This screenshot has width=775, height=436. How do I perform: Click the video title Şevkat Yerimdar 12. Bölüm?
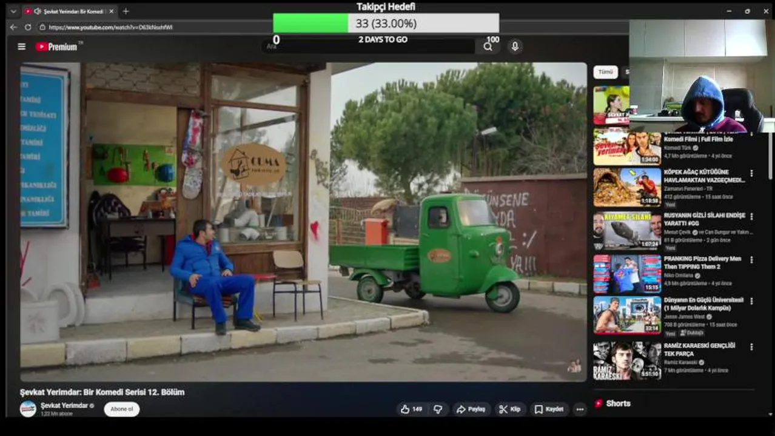(x=102, y=392)
